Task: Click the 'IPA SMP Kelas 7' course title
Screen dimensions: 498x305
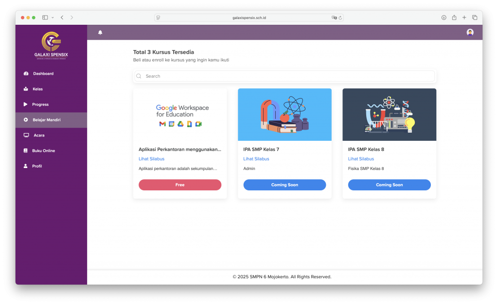Action: coord(261,149)
